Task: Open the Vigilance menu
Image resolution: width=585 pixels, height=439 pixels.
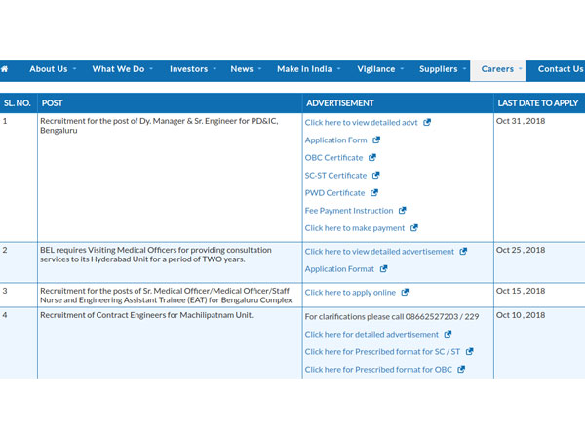Action: [x=375, y=69]
